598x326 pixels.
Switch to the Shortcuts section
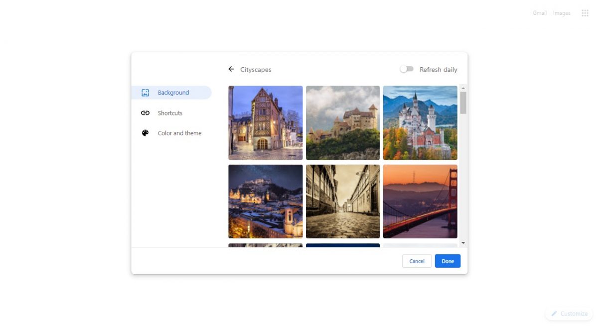pos(170,113)
